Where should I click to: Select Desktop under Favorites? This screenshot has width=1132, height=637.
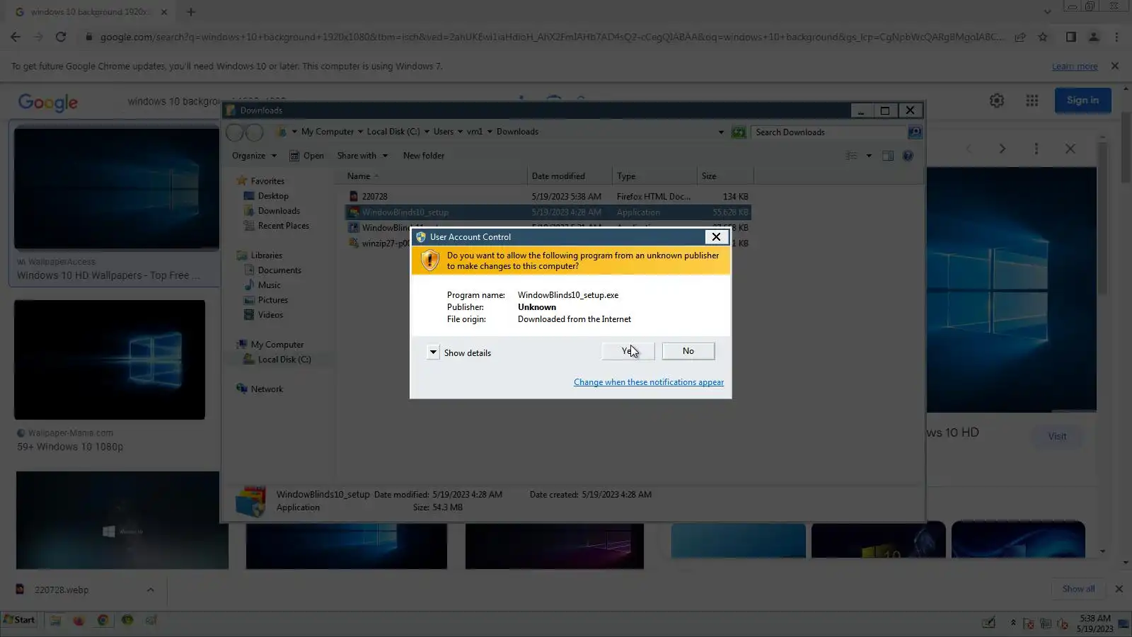[x=273, y=196]
